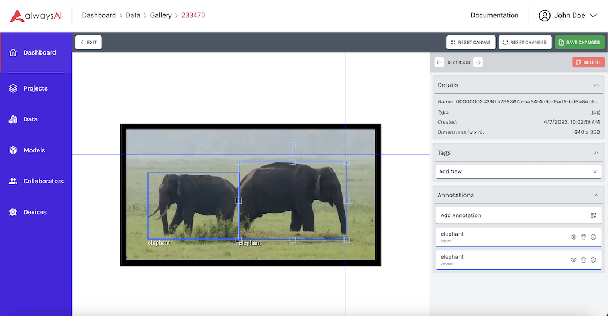Toggle visibility of elephant 795741 annotation
This screenshot has height=316, width=608.
point(574,237)
